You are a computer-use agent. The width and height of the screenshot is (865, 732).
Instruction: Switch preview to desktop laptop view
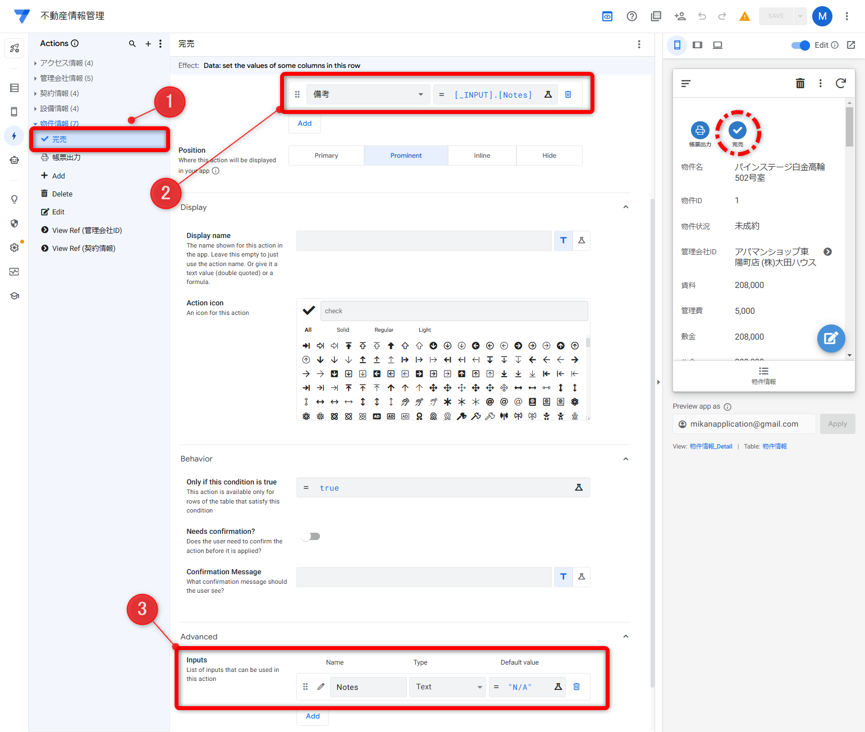click(717, 45)
